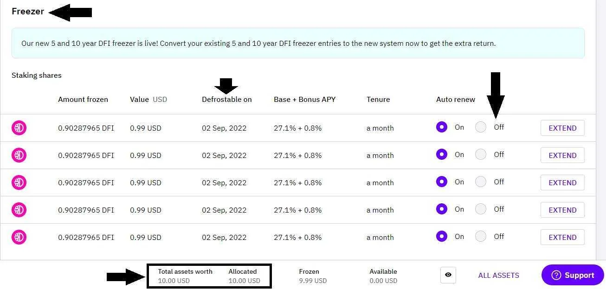Click the Value USD column header
Screen dimensions: 606x289
click(x=148, y=99)
